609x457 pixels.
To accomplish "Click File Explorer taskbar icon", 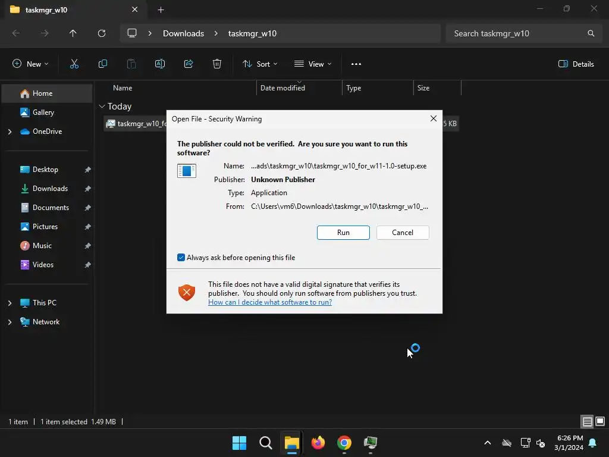I will (x=291, y=443).
